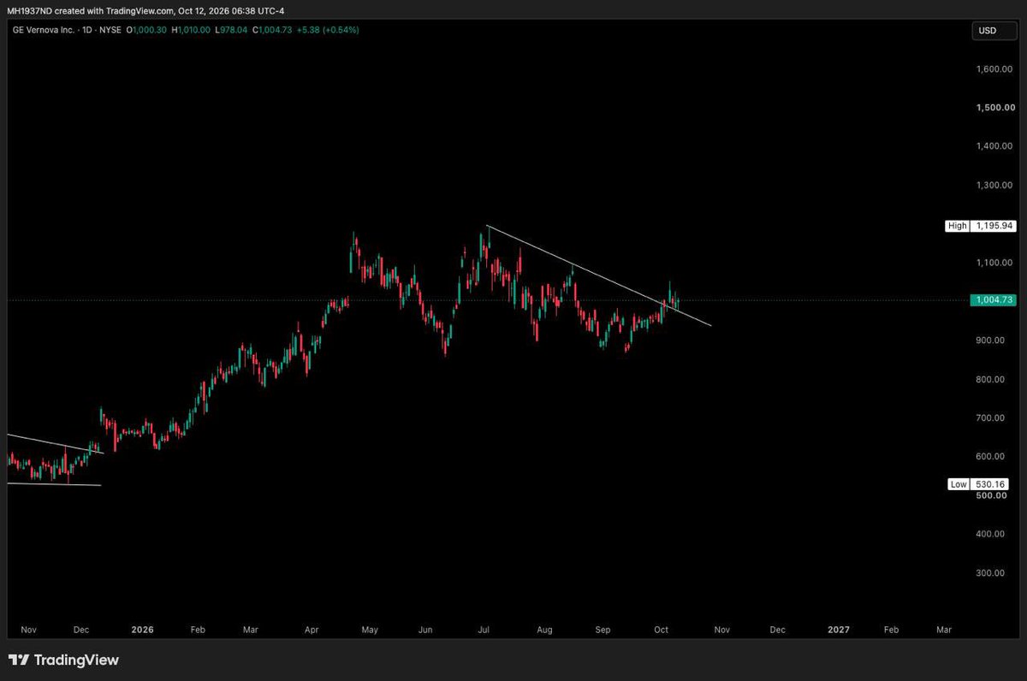
Task: Click the TradingView logo
Action: [x=63, y=660]
